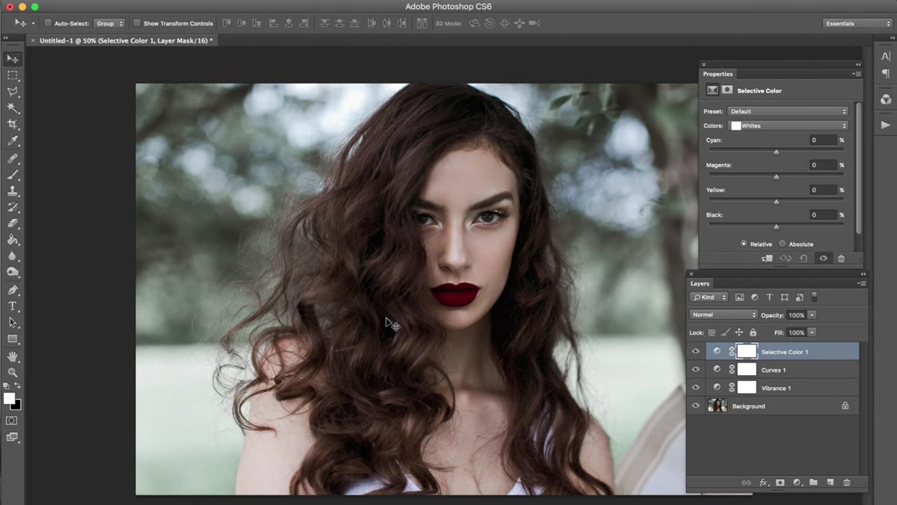Select the Rectangular Marquee tool

tap(13, 75)
